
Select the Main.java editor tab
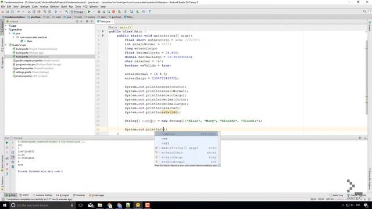coord(105,21)
